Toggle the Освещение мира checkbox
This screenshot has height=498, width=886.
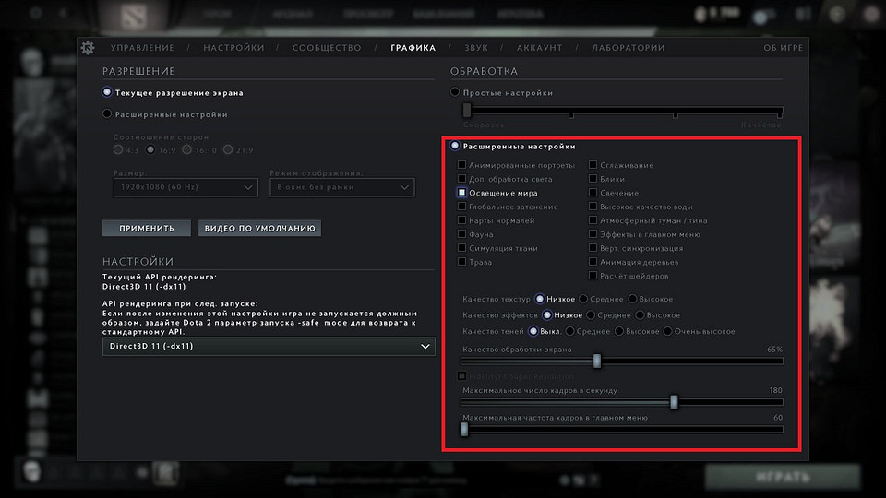(462, 194)
